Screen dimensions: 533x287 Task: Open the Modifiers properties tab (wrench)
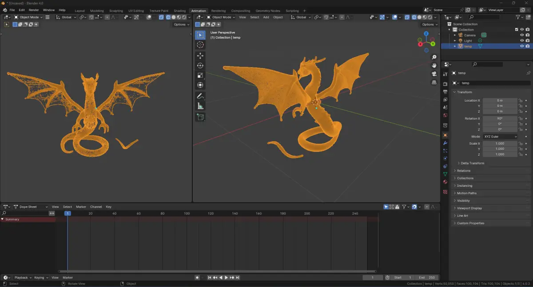pos(445,143)
